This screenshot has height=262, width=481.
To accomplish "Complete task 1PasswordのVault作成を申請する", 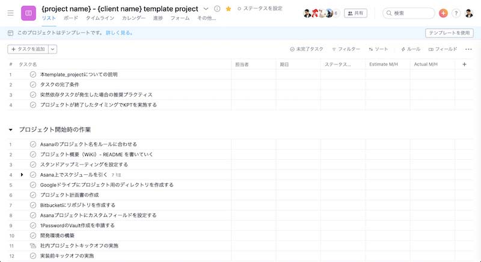I will coord(33,225).
